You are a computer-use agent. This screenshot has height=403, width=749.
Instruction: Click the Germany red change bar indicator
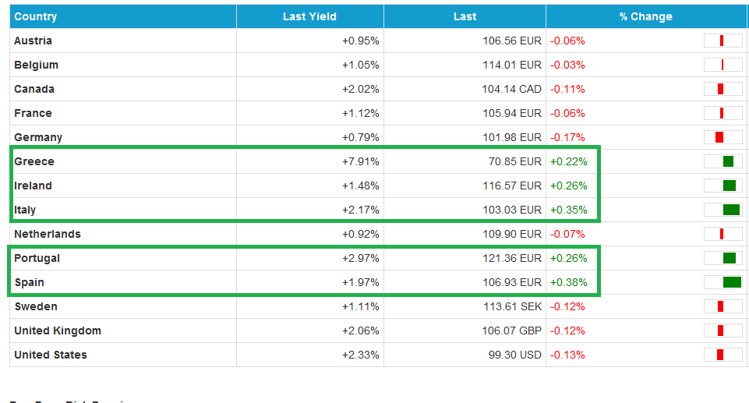(719, 137)
